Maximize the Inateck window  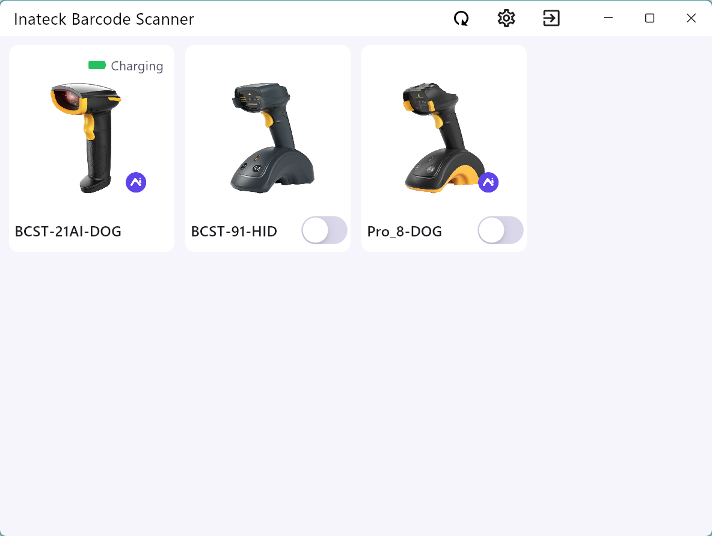650,18
